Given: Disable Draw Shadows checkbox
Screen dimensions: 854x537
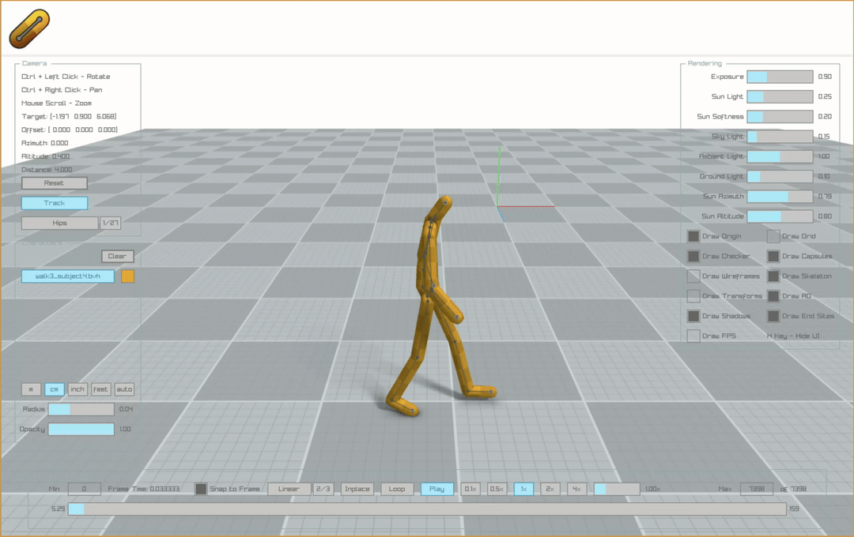Looking at the screenshot, I should [x=693, y=316].
